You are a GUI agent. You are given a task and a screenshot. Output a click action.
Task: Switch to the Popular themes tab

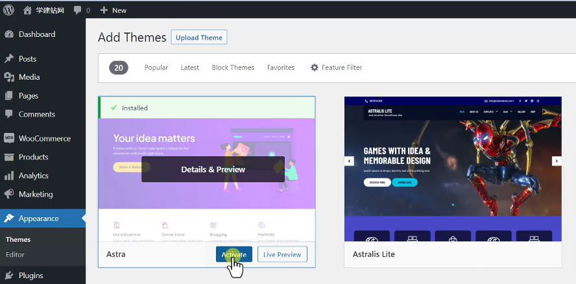[x=156, y=67]
